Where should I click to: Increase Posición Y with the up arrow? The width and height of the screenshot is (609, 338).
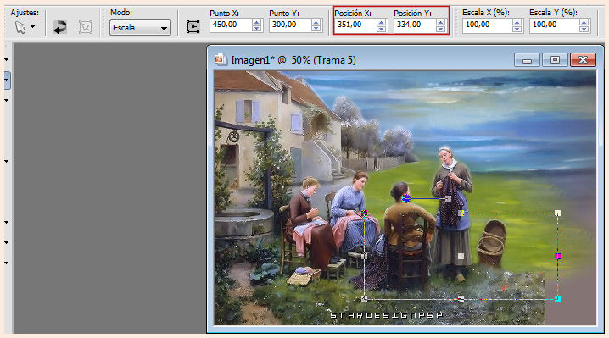pos(440,23)
